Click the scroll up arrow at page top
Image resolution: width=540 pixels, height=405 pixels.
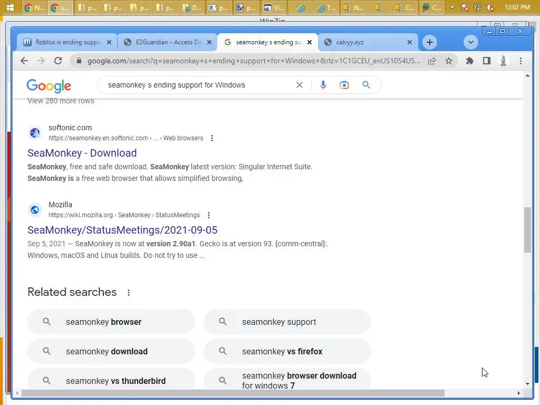(x=527, y=76)
